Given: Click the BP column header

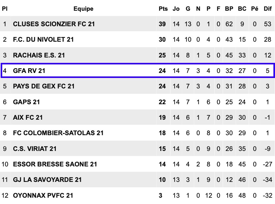Looking at the screenshot, I should click(x=229, y=9).
